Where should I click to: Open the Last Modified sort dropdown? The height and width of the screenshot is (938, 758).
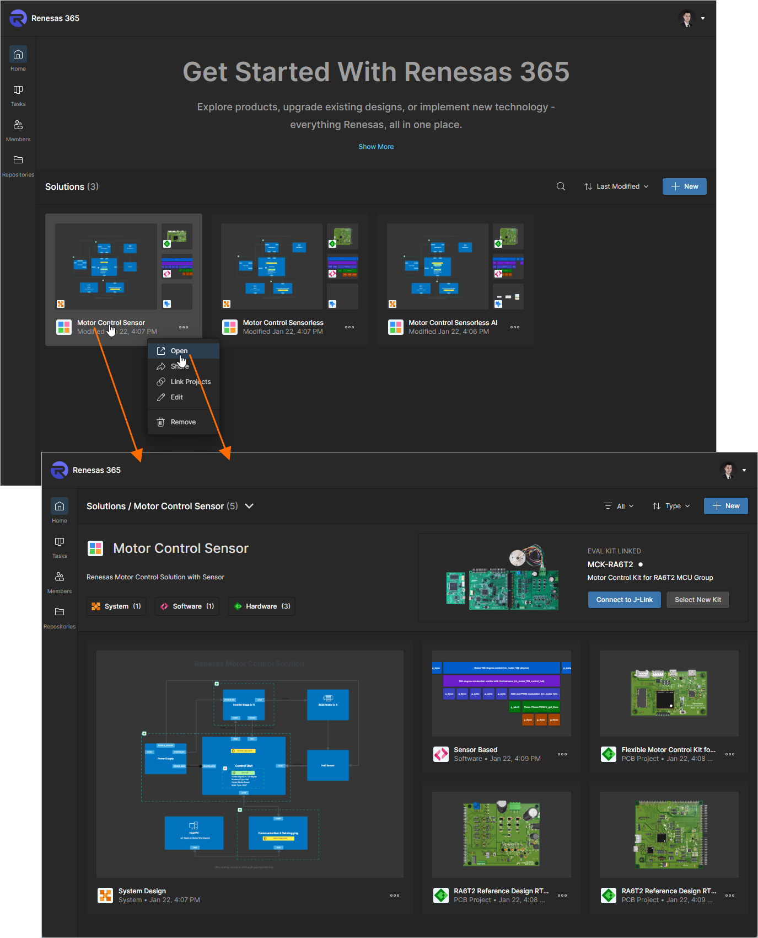(616, 186)
